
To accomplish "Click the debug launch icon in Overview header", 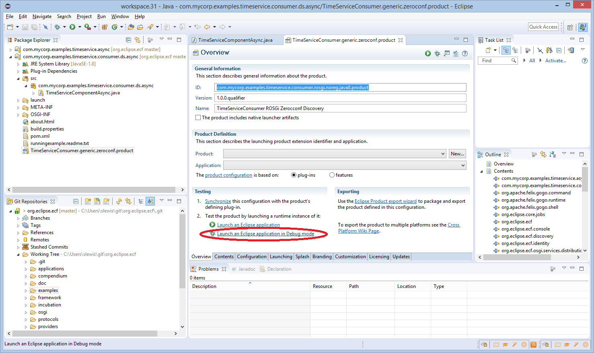I will tap(437, 53).
